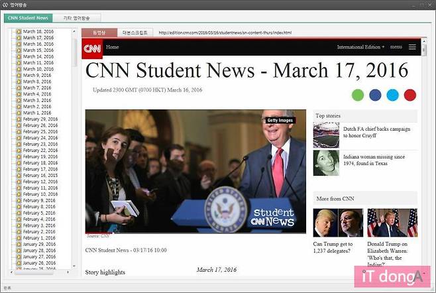Select February 25, 2016 in the list
The width and height of the screenshot is (436, 293).
(x=40, y=132)
